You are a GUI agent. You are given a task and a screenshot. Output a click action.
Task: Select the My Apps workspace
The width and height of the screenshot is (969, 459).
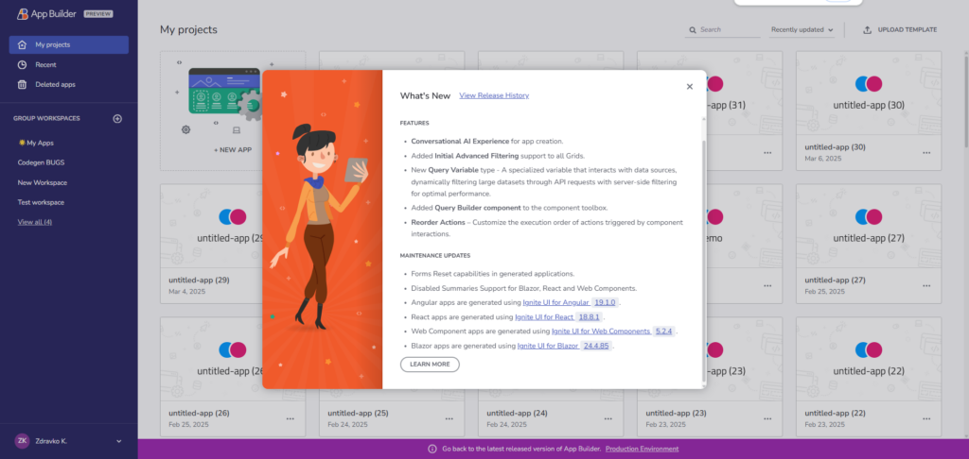click(x=37, y=143)
